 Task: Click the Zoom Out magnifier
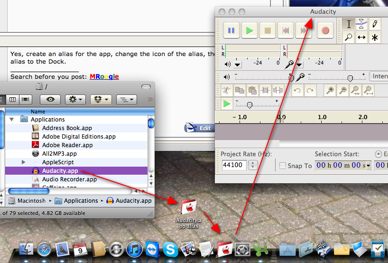[x=343, y=90]
